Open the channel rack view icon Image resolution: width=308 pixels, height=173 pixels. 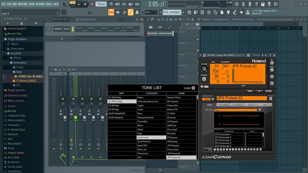pos(202,12)
